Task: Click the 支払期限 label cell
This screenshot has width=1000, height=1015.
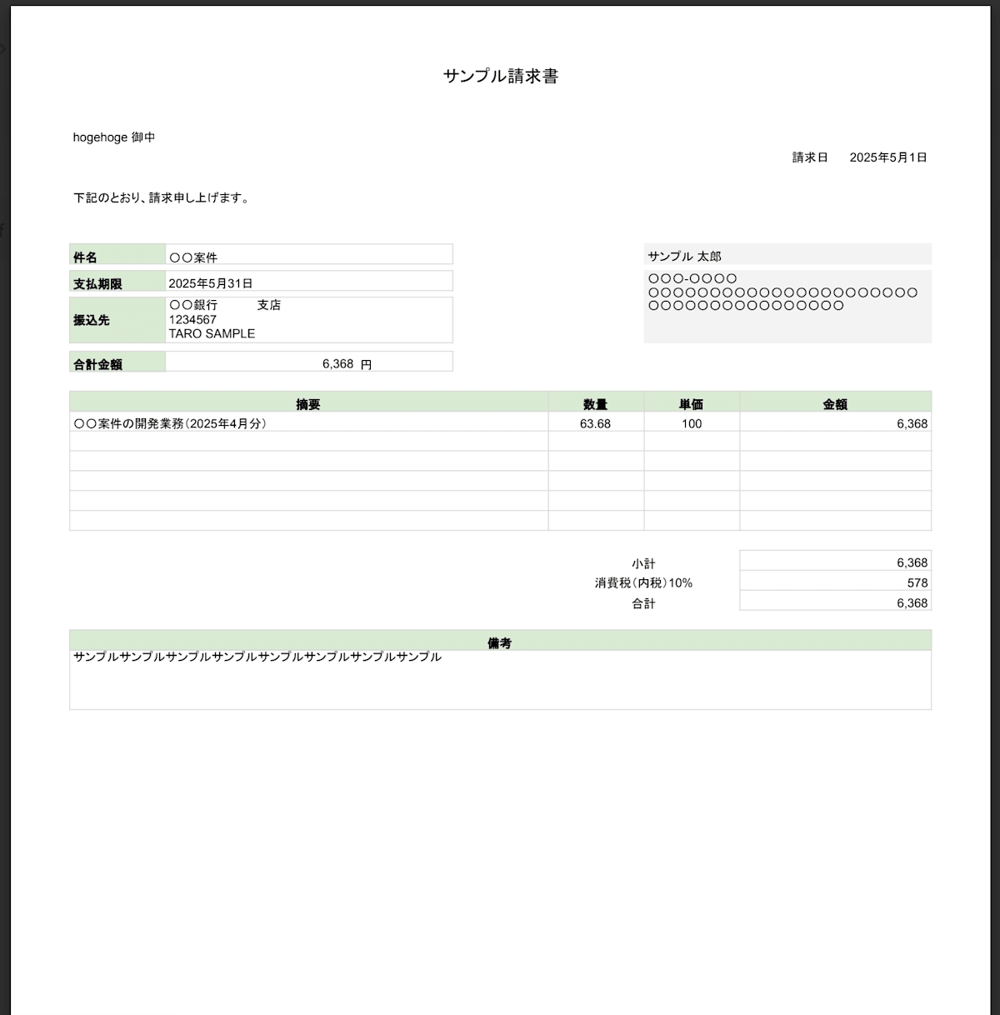Action: point(117,281)
